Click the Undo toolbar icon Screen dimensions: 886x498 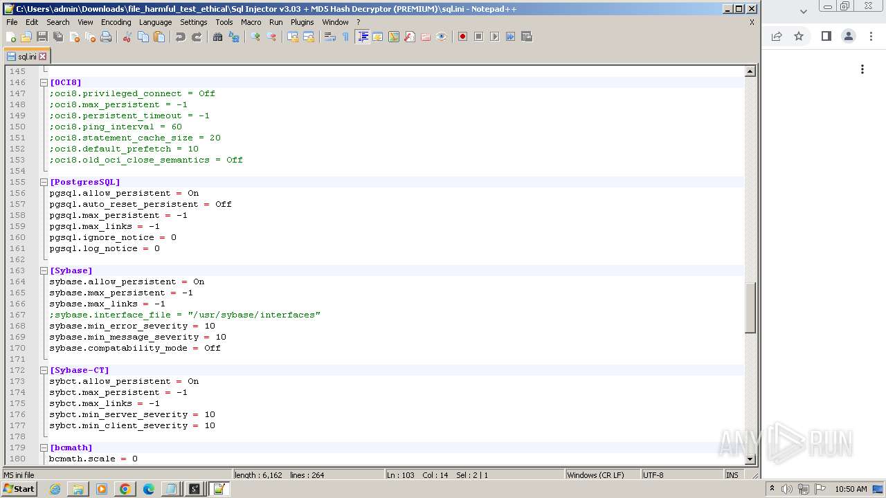(181, 37)
